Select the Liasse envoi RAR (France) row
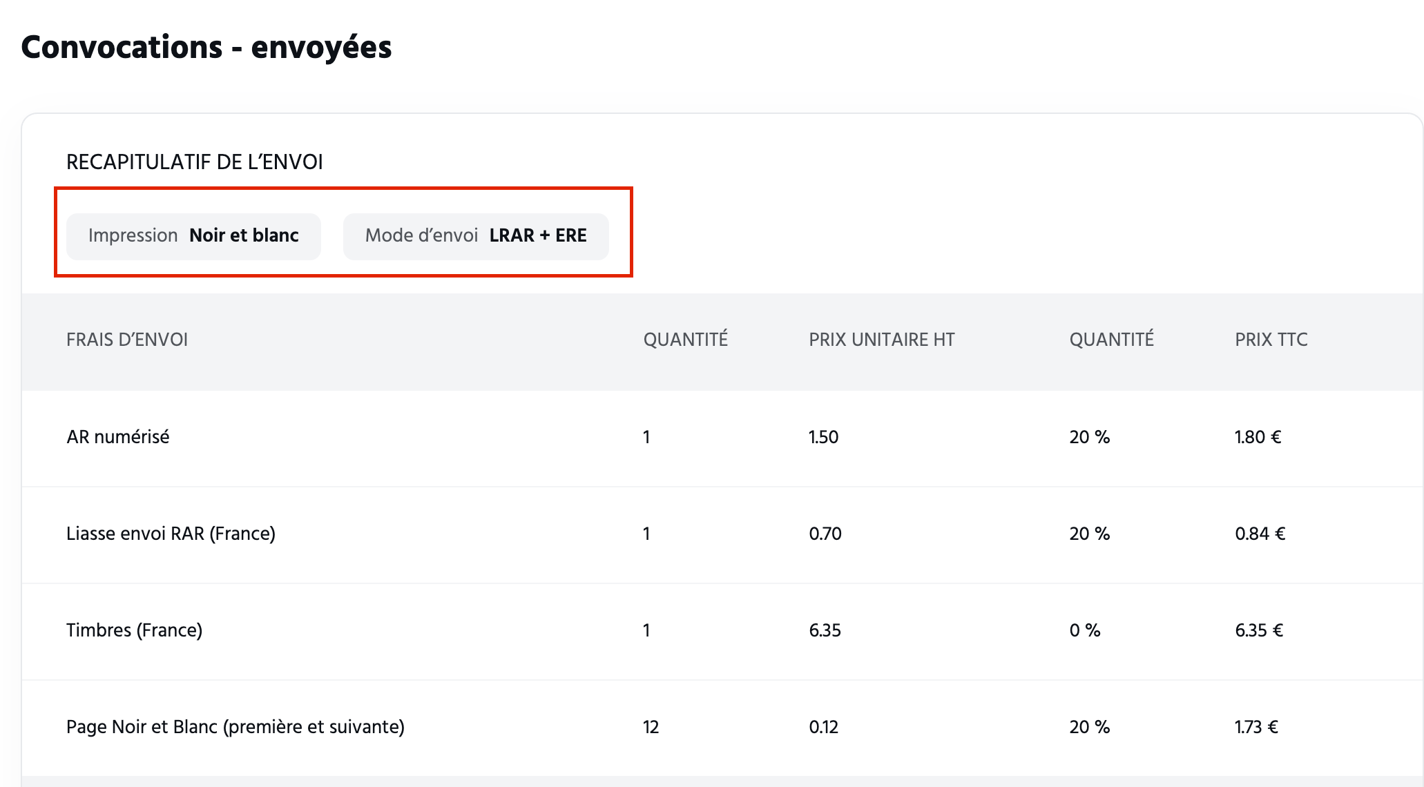The width and height of the screenshot is (1424, 787). tap(722, 534)
